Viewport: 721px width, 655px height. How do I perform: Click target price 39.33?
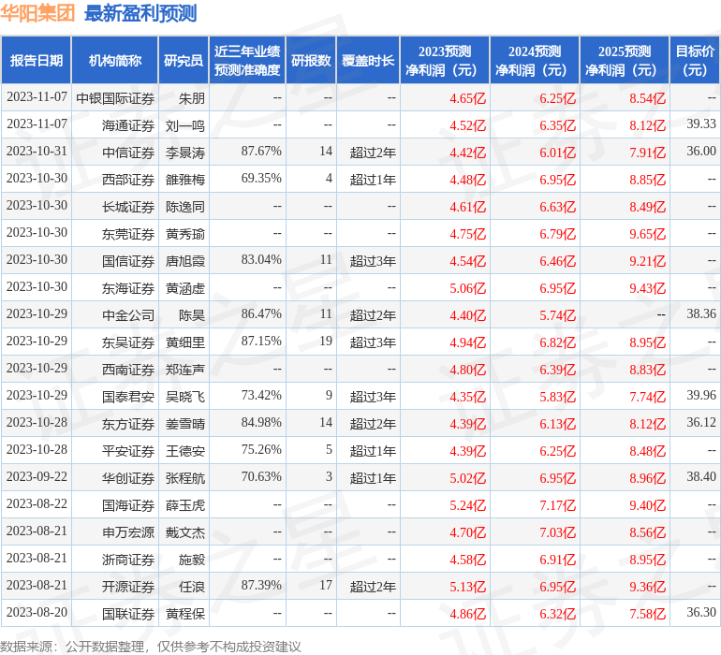tap(700, 124)
